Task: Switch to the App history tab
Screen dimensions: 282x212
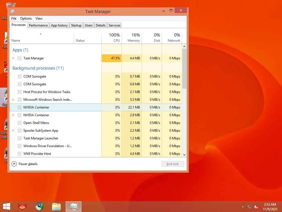Action: click(59, 25)
